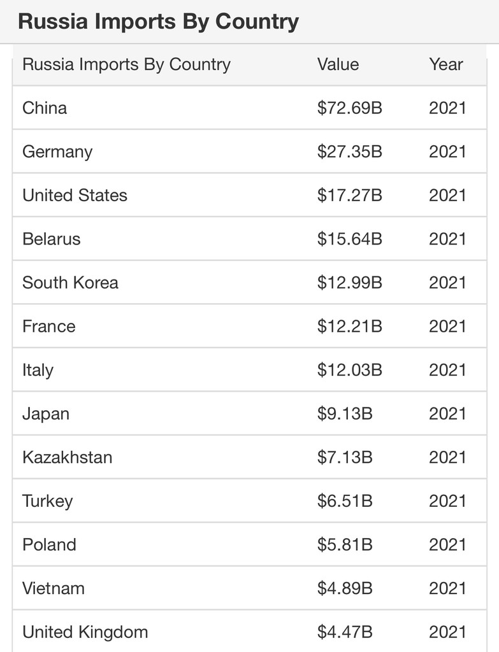The width and height of the screenshot is (499, 652).
Task: Click the Belarus country name
Action: (51, 239)
